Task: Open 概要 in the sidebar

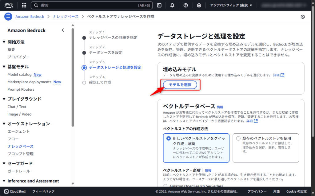Action: tap(11, 49)
